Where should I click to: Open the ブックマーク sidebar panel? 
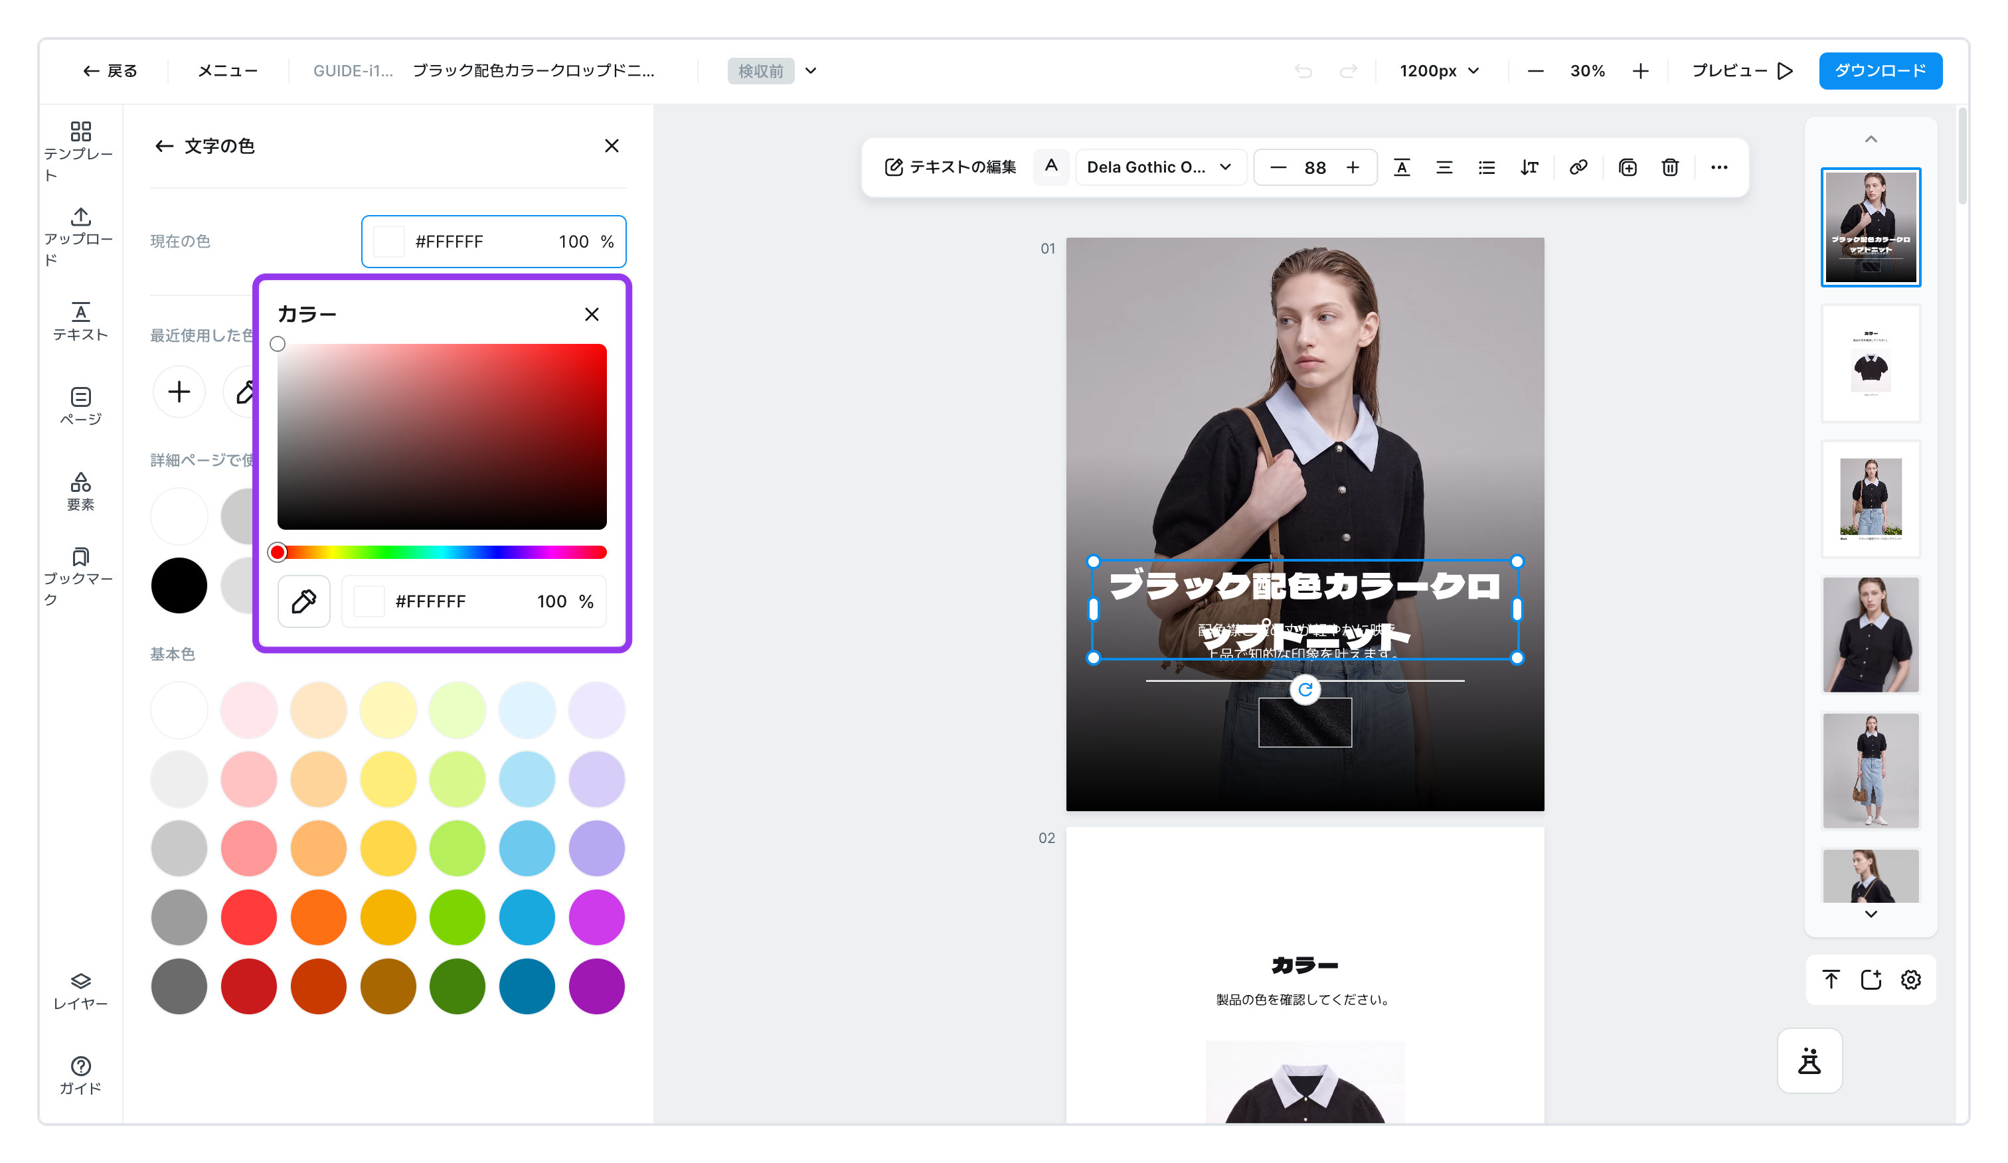coord(80,577)
